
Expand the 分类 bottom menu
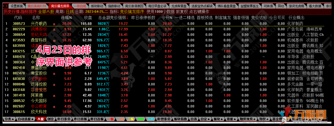[9, 119]
